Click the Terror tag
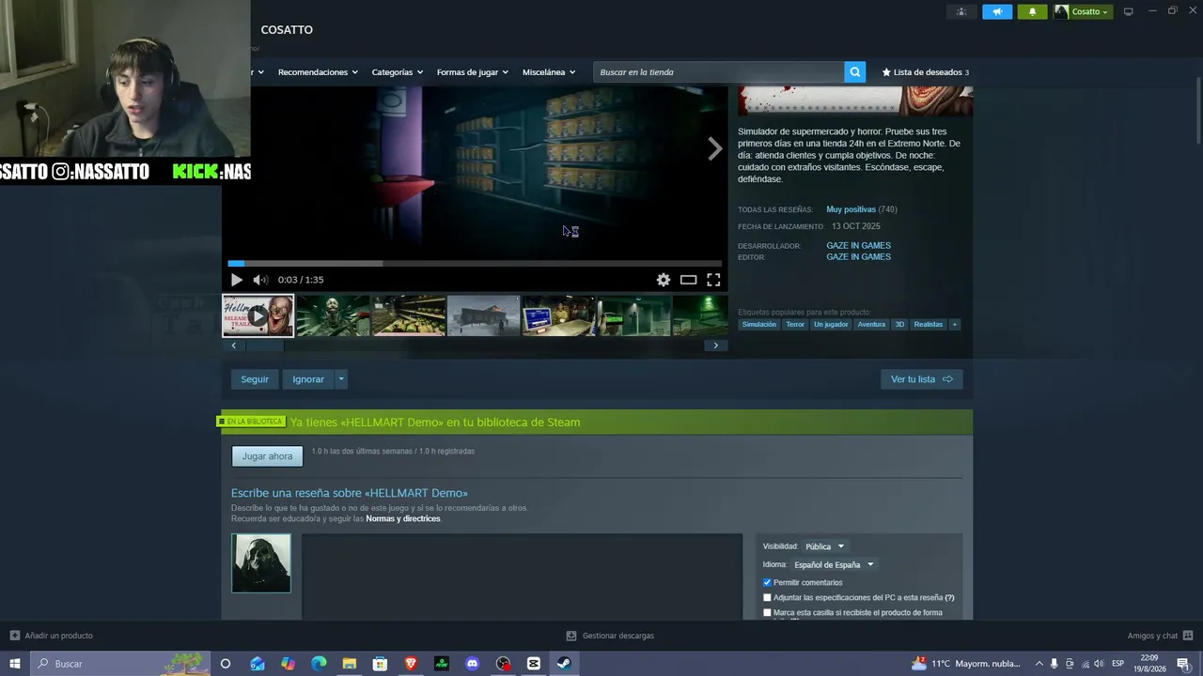This screenshot has width=1203, height=676. 795,325
